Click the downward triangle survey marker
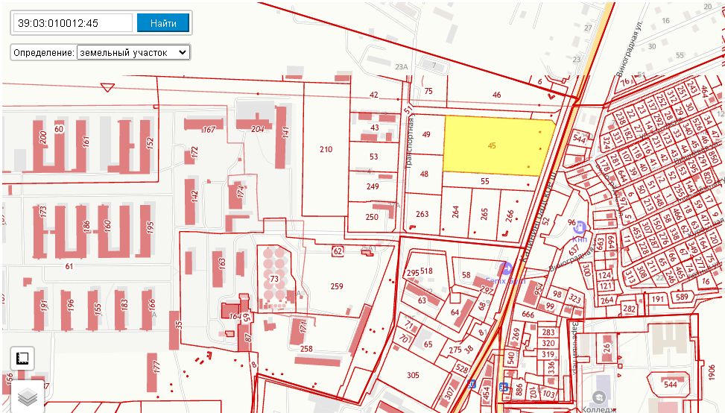Viewport: 725px width, 413px height. point(107,87)
